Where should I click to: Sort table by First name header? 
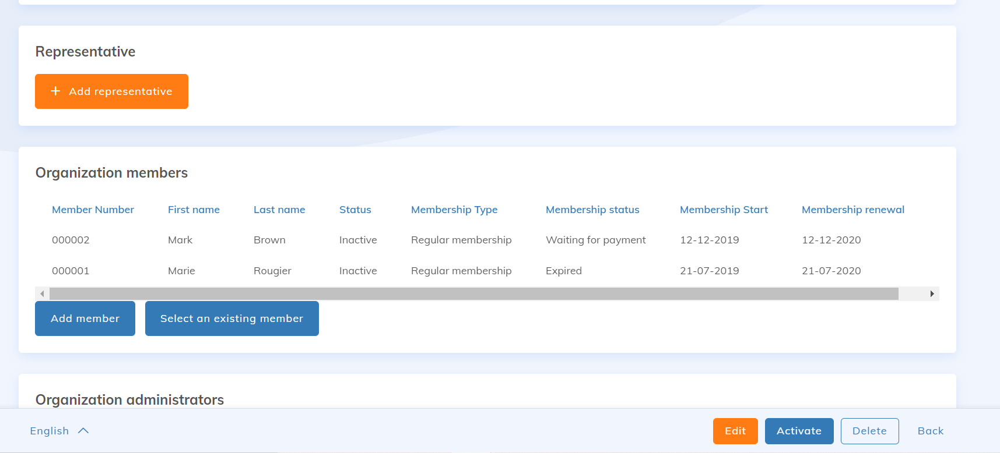pyautogui.click(x=194, y=210)
